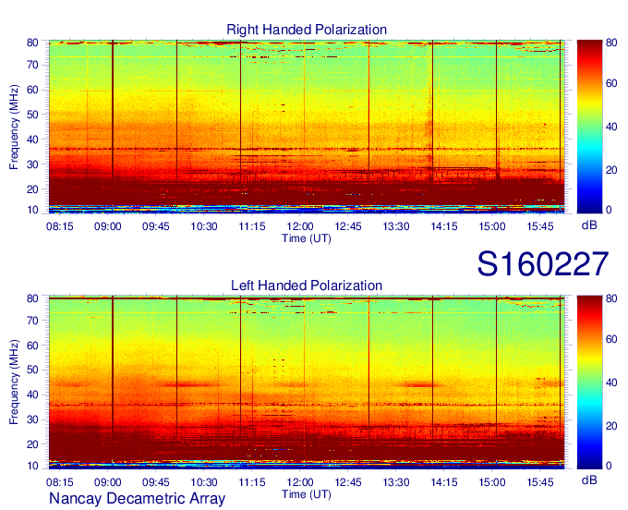Click the 'Right Handed Polarization' title
628x510 pixels.
pyautogui.click(x=307, y=30)
